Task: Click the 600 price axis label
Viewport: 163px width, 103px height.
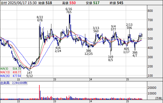Action: point(150,29)
